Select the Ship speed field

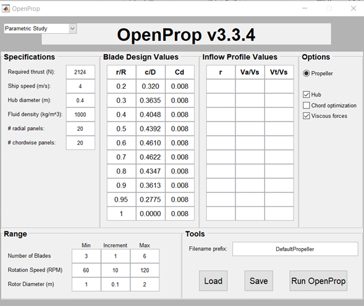[x=80, y=86]
